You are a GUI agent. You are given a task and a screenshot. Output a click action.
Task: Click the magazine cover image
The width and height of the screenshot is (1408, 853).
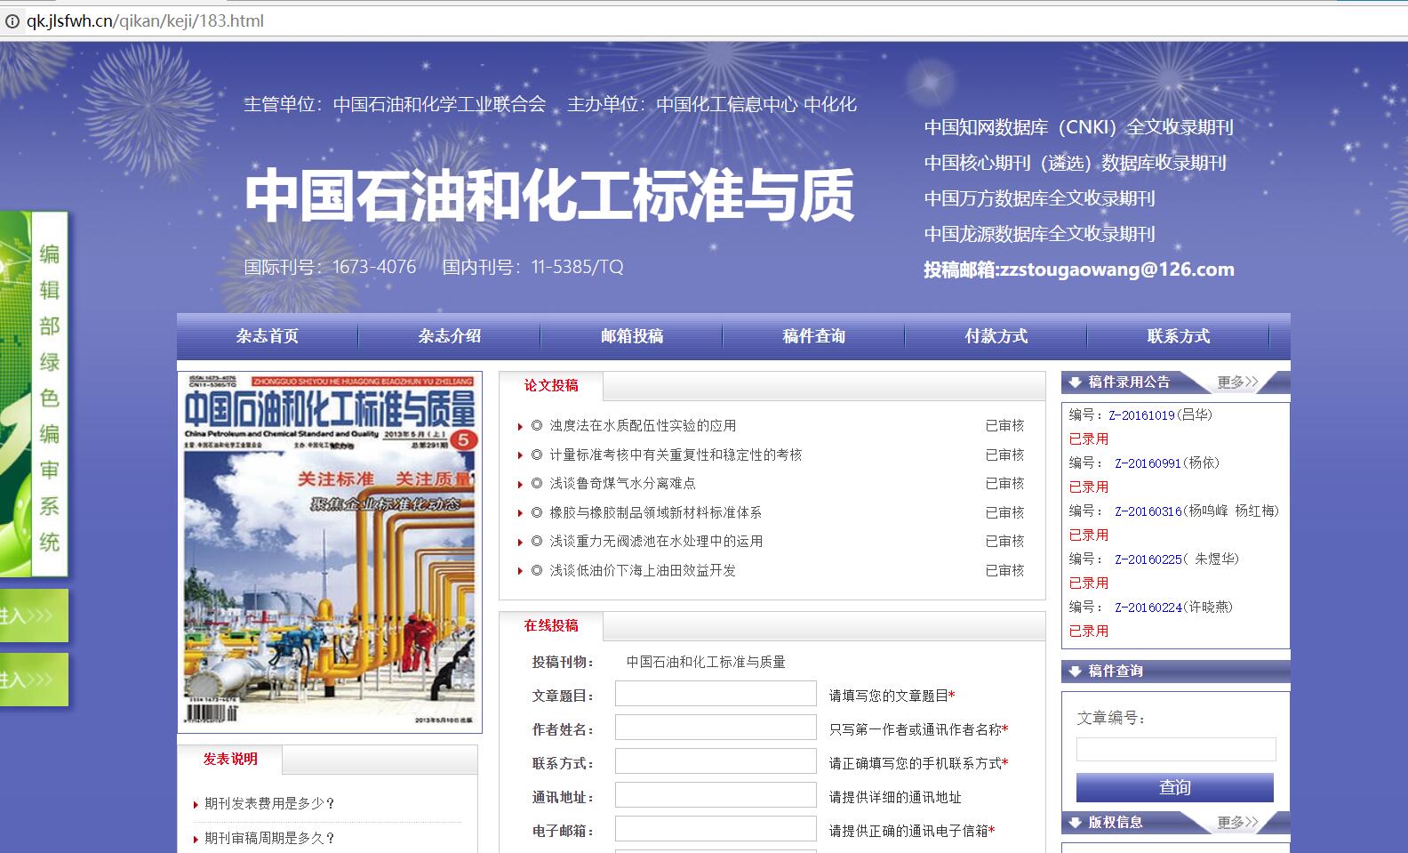tap(330, 551)
